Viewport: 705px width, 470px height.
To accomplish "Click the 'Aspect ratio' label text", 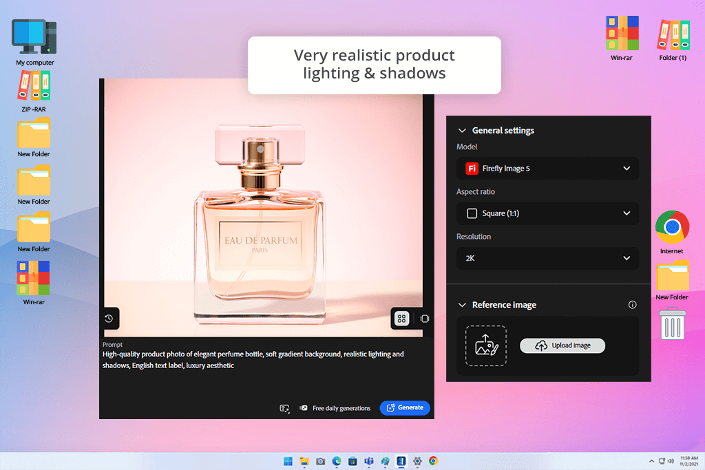I will click(x=476, y=191).
